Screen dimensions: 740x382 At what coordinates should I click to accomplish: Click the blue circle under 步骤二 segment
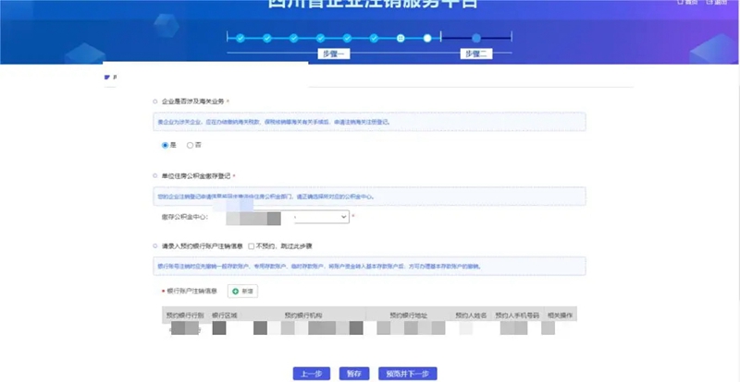pos(476,38)
